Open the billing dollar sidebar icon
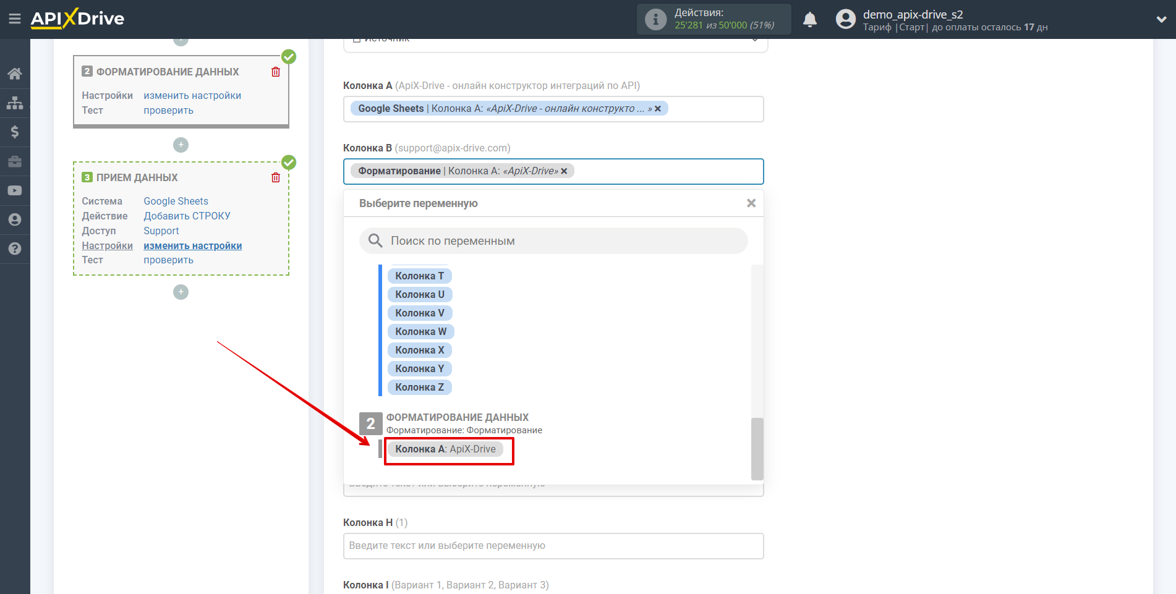 pyautogui.click(x=15, y=132)
